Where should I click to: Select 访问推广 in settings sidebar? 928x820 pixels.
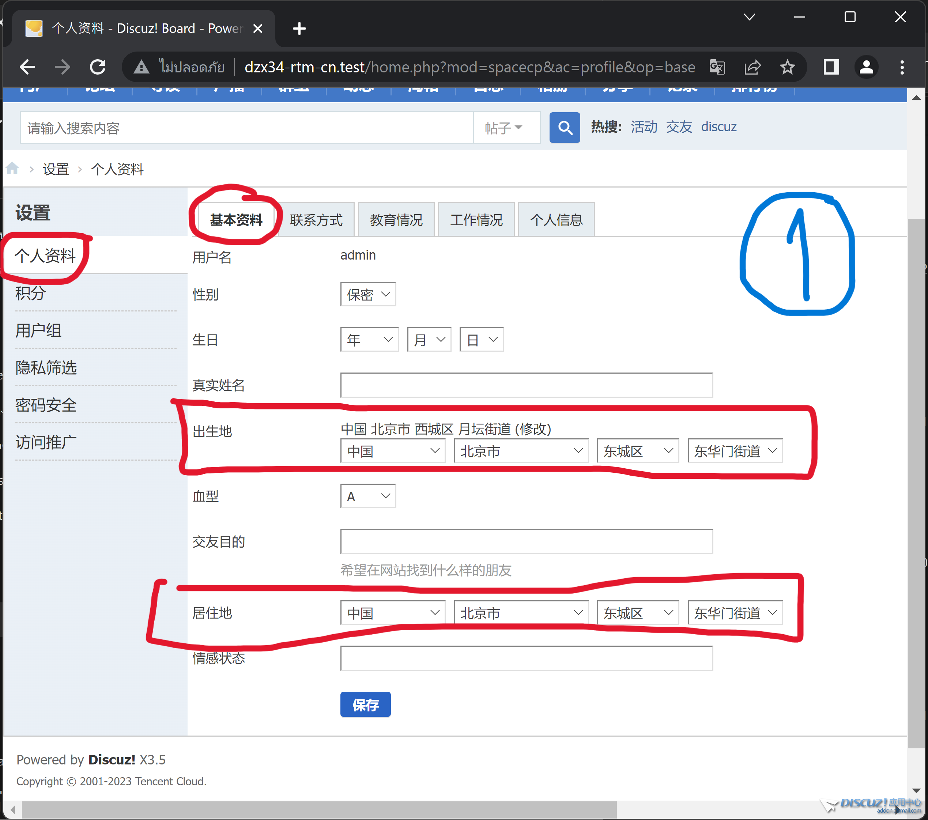(x=46, y=442)
